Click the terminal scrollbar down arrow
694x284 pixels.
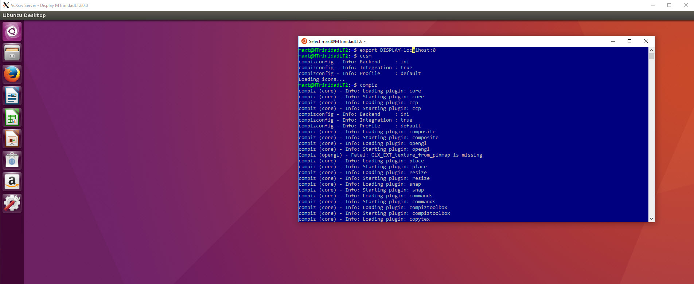651,219
